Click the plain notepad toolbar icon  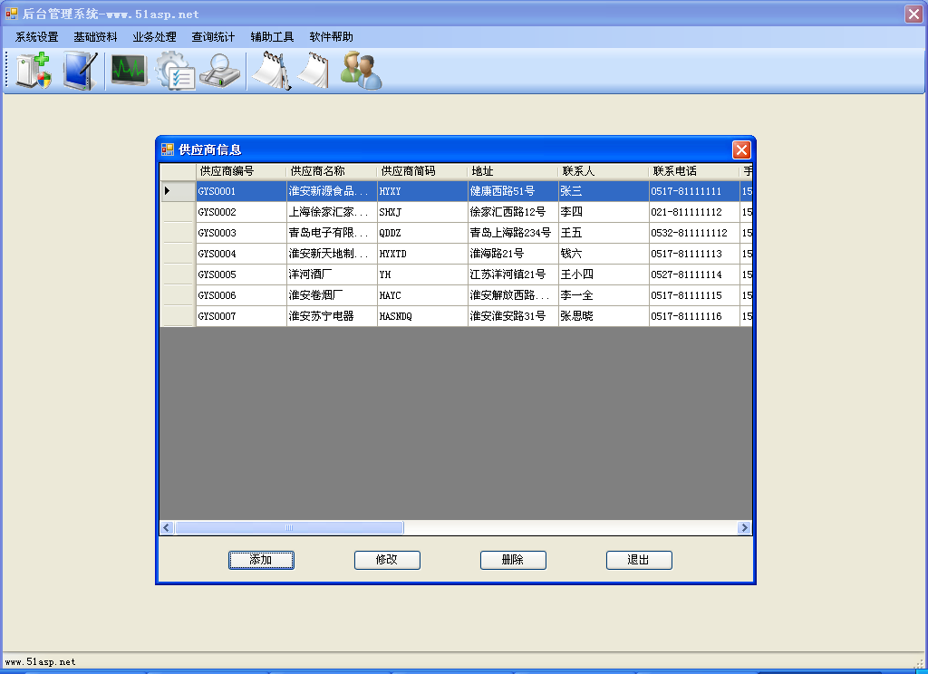click(x=314, y=71)
